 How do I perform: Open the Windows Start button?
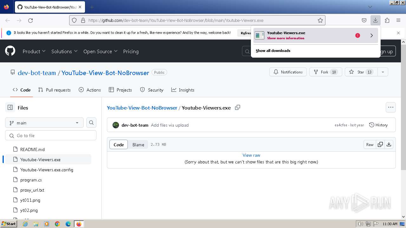pos(9,224)
